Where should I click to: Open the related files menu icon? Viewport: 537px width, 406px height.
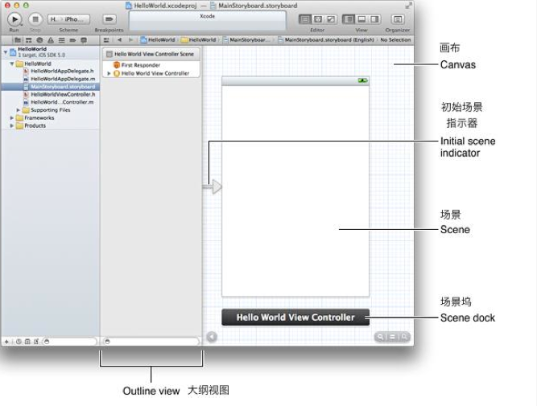pos(106,40)
